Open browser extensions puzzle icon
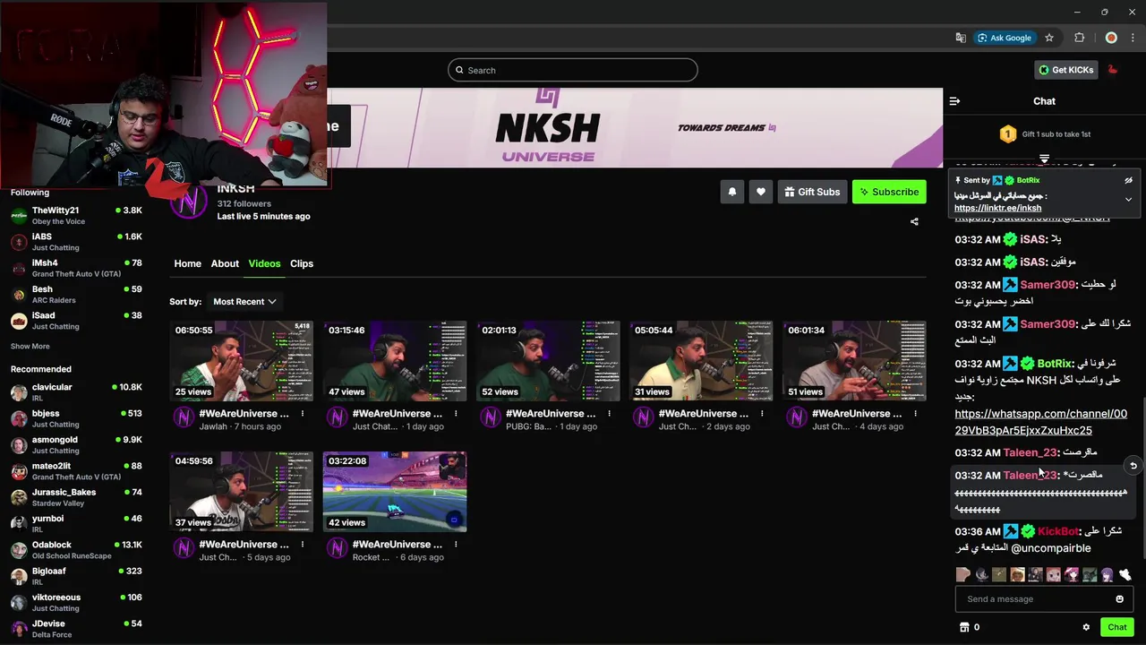This screenshot has height=645, width=1146. (x=1079, y=38)
